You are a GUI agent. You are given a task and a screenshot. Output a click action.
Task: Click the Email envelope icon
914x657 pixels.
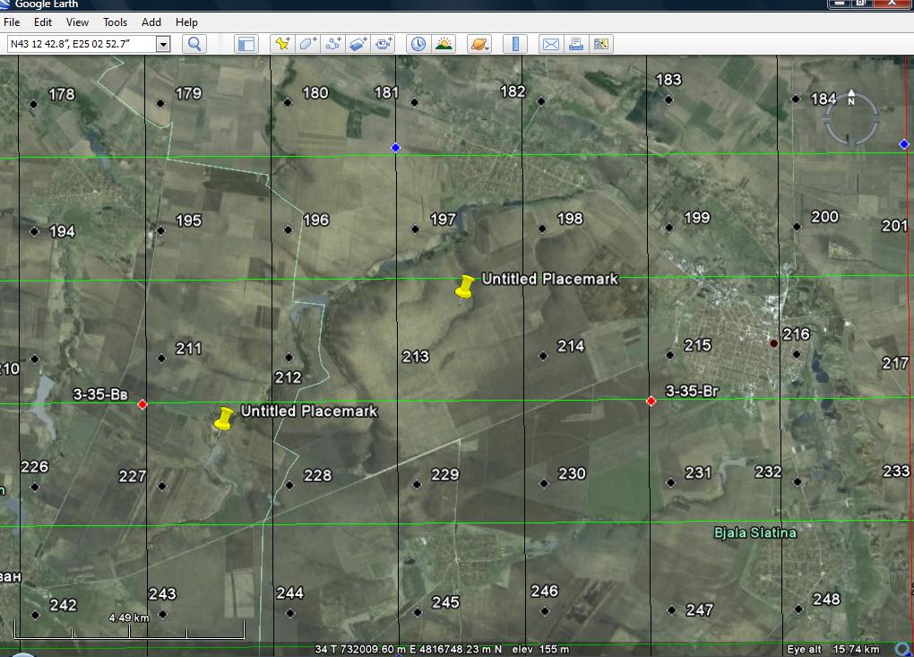[550, 44]
